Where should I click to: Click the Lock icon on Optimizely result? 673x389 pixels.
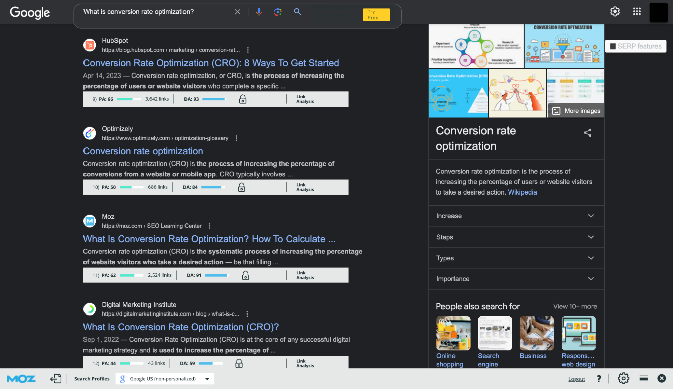click(x=241, y=187)
